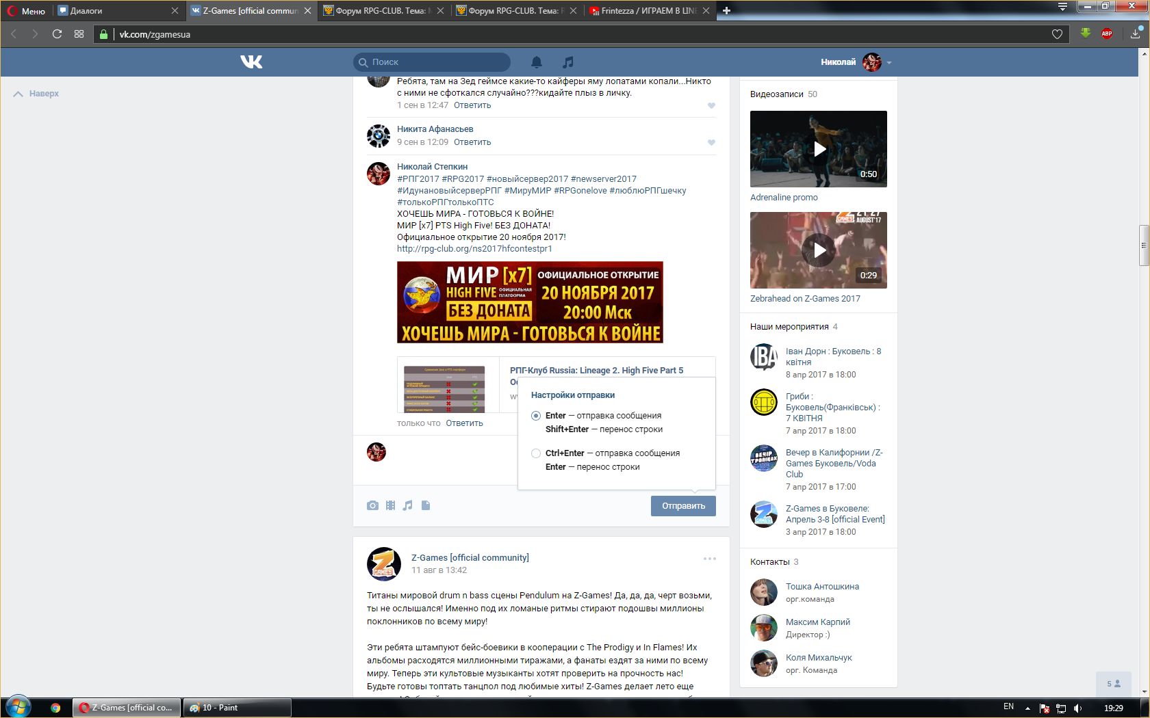Switch to the Frintezza YouTube tab
1150x718 pixels.
(649, 11)
